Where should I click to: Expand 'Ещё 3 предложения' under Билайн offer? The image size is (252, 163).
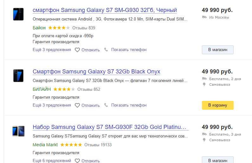[x=52, y=105]
